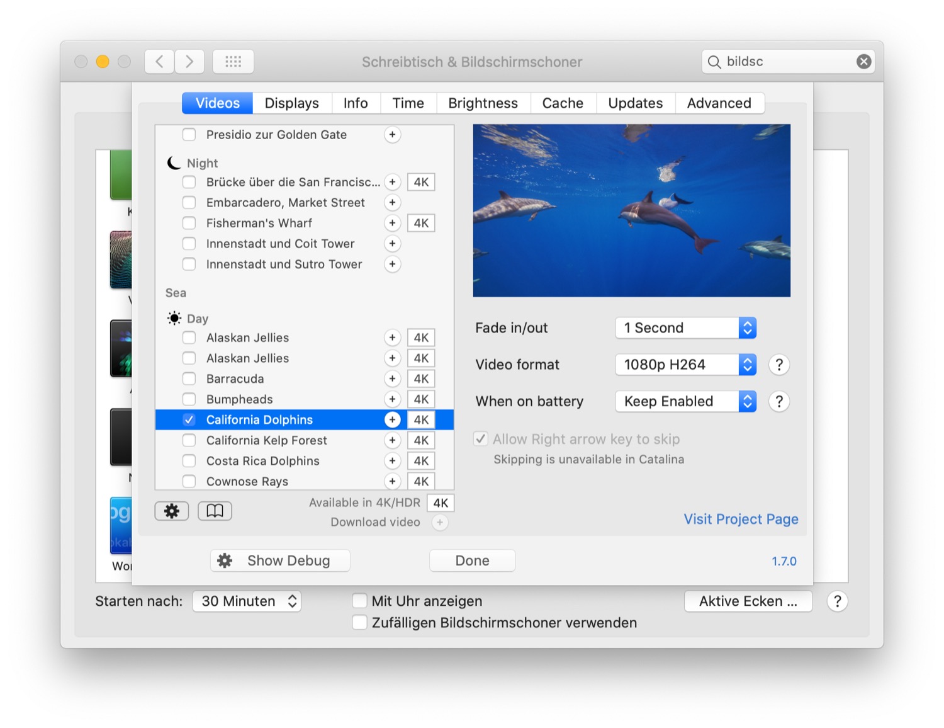The width and height of the screenshot is (944, 728).
Task: Uncheck the California Dolphins video
Action: (x=189, y=420)
